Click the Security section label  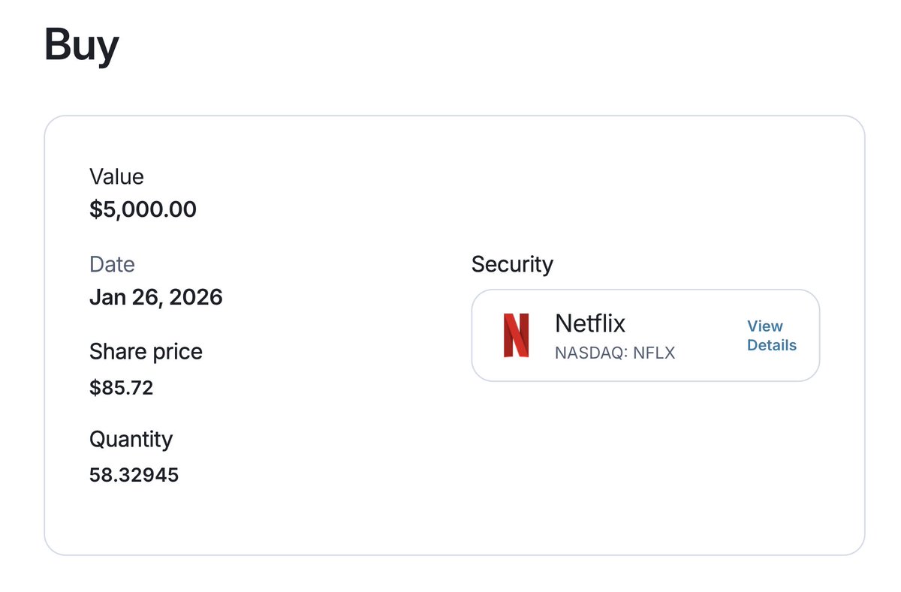click(512, 264)
